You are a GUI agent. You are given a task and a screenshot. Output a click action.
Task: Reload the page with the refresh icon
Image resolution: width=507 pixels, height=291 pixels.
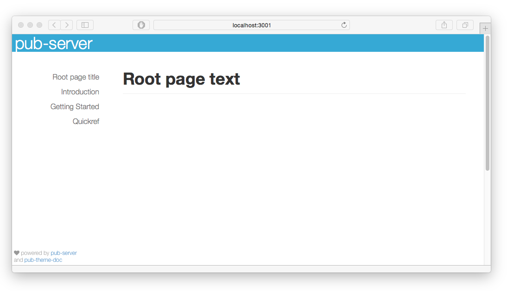[x=344, y=25]
